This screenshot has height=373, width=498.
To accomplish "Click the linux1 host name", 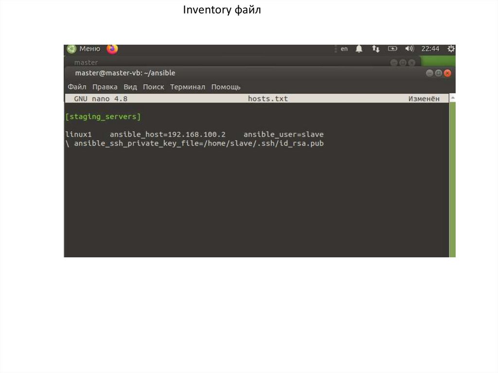I will coord(78,134).
